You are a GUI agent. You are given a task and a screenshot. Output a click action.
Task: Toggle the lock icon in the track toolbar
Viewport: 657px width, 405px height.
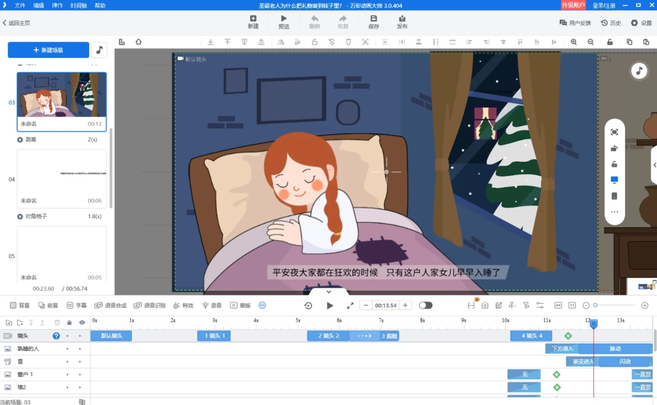pos(69,322)
